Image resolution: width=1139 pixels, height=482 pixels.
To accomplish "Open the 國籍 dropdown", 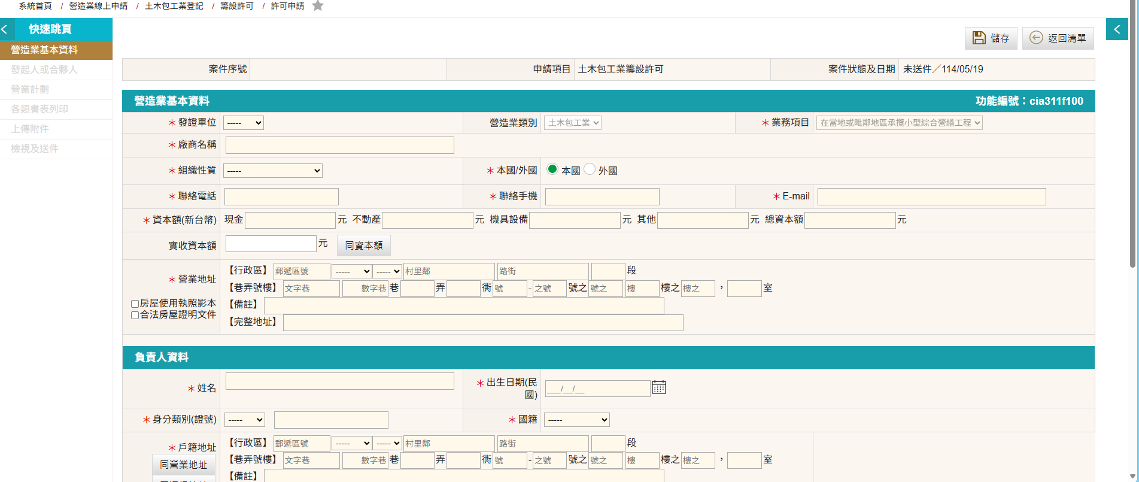I will pyautogui.click(x=576, y=420).
